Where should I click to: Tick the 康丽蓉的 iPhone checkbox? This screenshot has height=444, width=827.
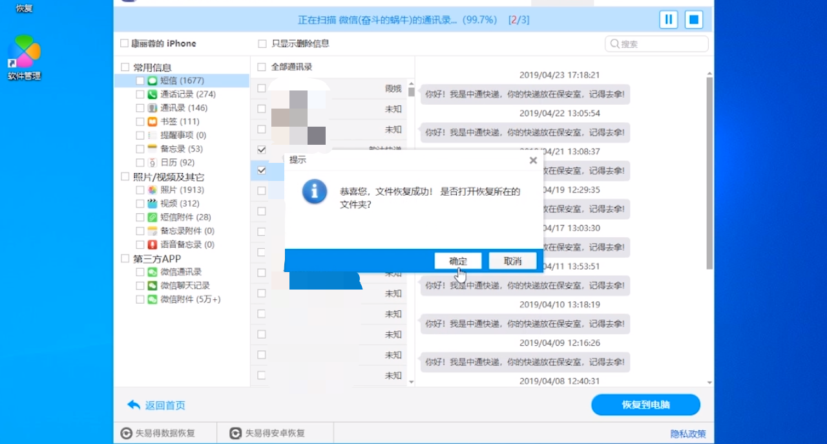(x=124, y=43)
